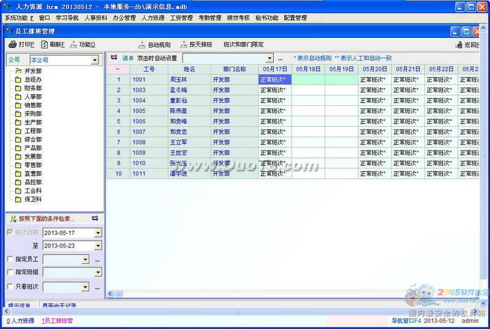Enable the 指定员工 checkbox
This screenshot has height=330, width=490.
[10, 258]
